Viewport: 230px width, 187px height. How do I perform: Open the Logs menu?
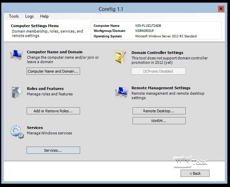[x=30, y=16]
